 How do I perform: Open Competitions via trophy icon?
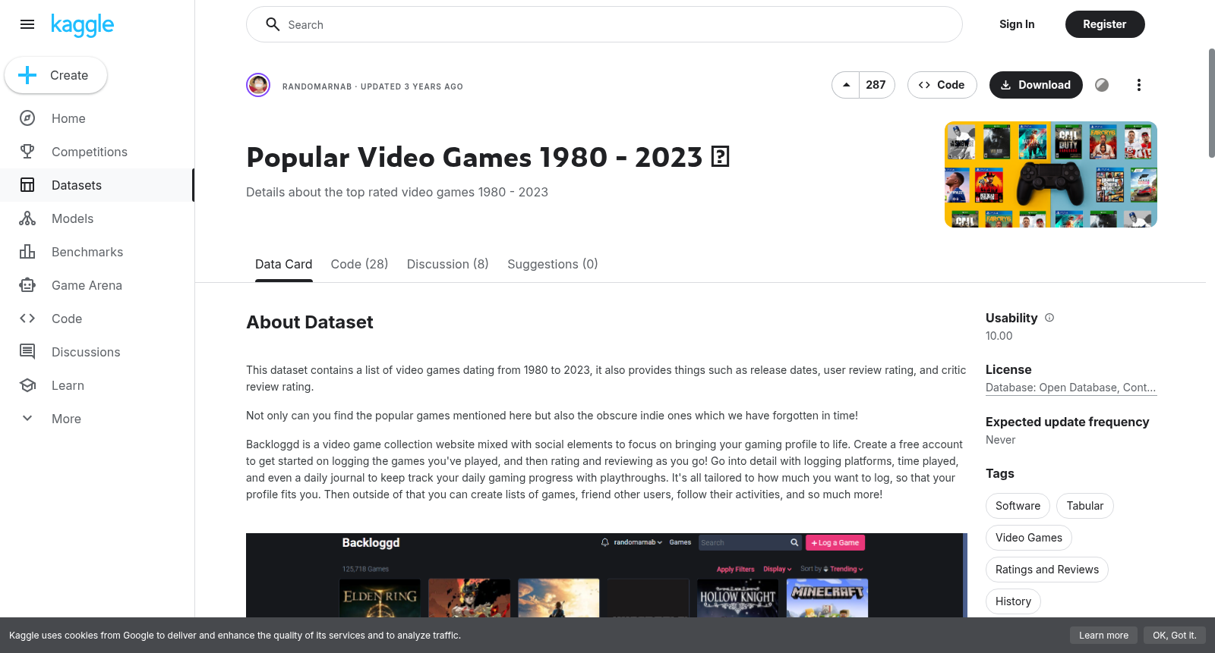pos(27,152)
